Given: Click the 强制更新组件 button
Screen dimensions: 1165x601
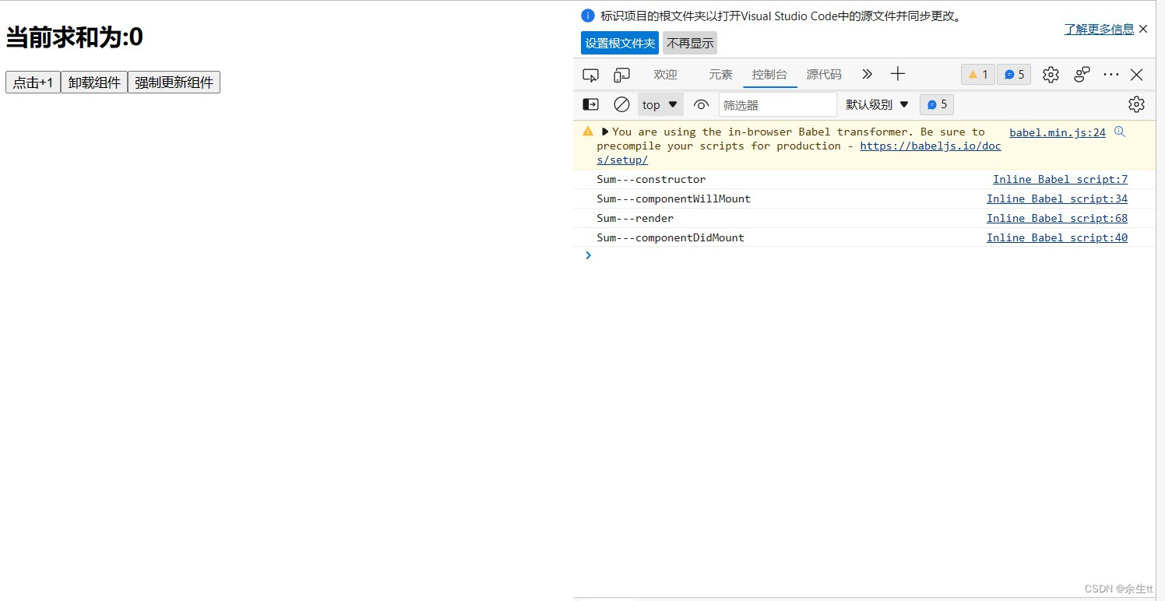Looking at the screenshot, I should click(174, 83).
